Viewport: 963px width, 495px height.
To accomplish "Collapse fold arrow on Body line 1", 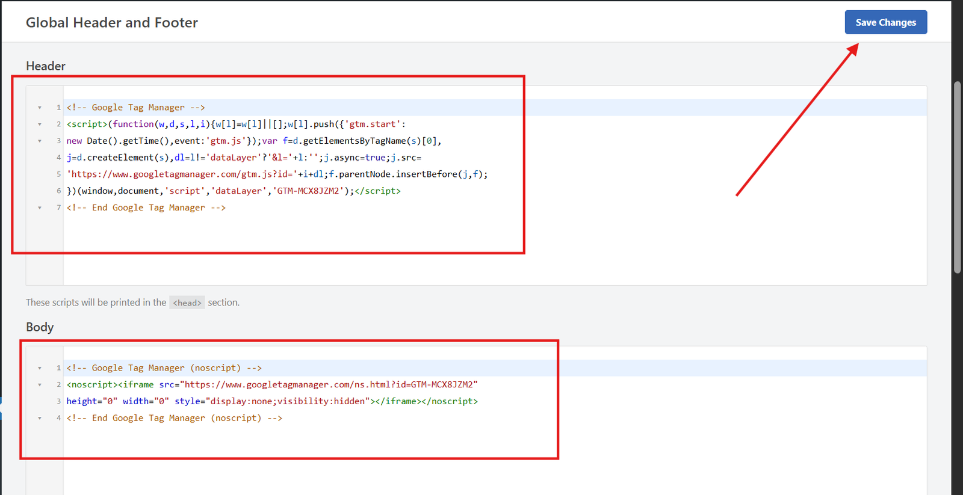I will click(x=40, y=368).
